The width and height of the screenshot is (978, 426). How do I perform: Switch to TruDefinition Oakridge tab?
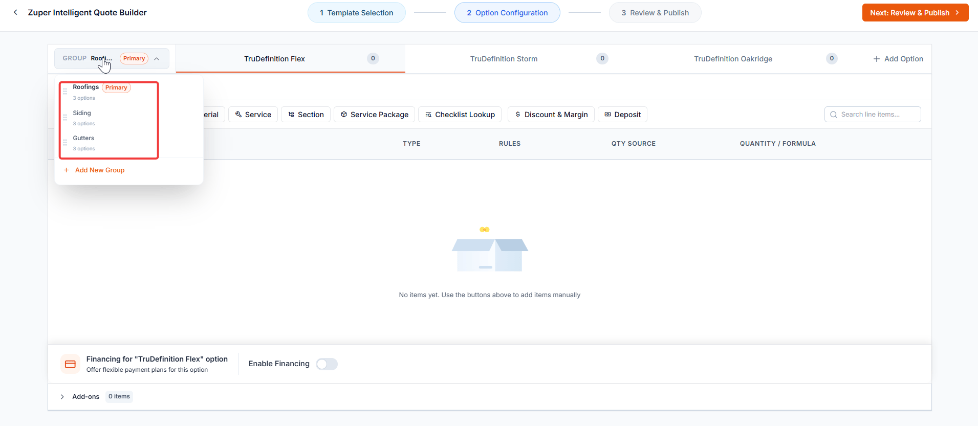point(749,59)
